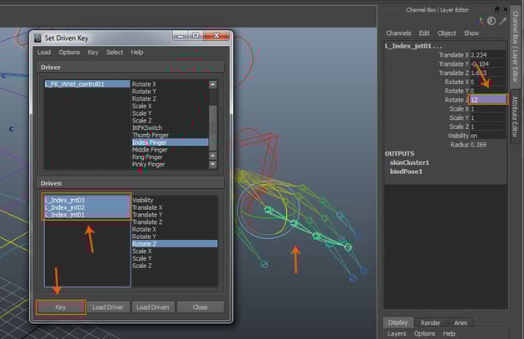Click the Set Driven Key window icon
Screen dimensions: 524x339
pyautogui.click(x=37, y=37)
